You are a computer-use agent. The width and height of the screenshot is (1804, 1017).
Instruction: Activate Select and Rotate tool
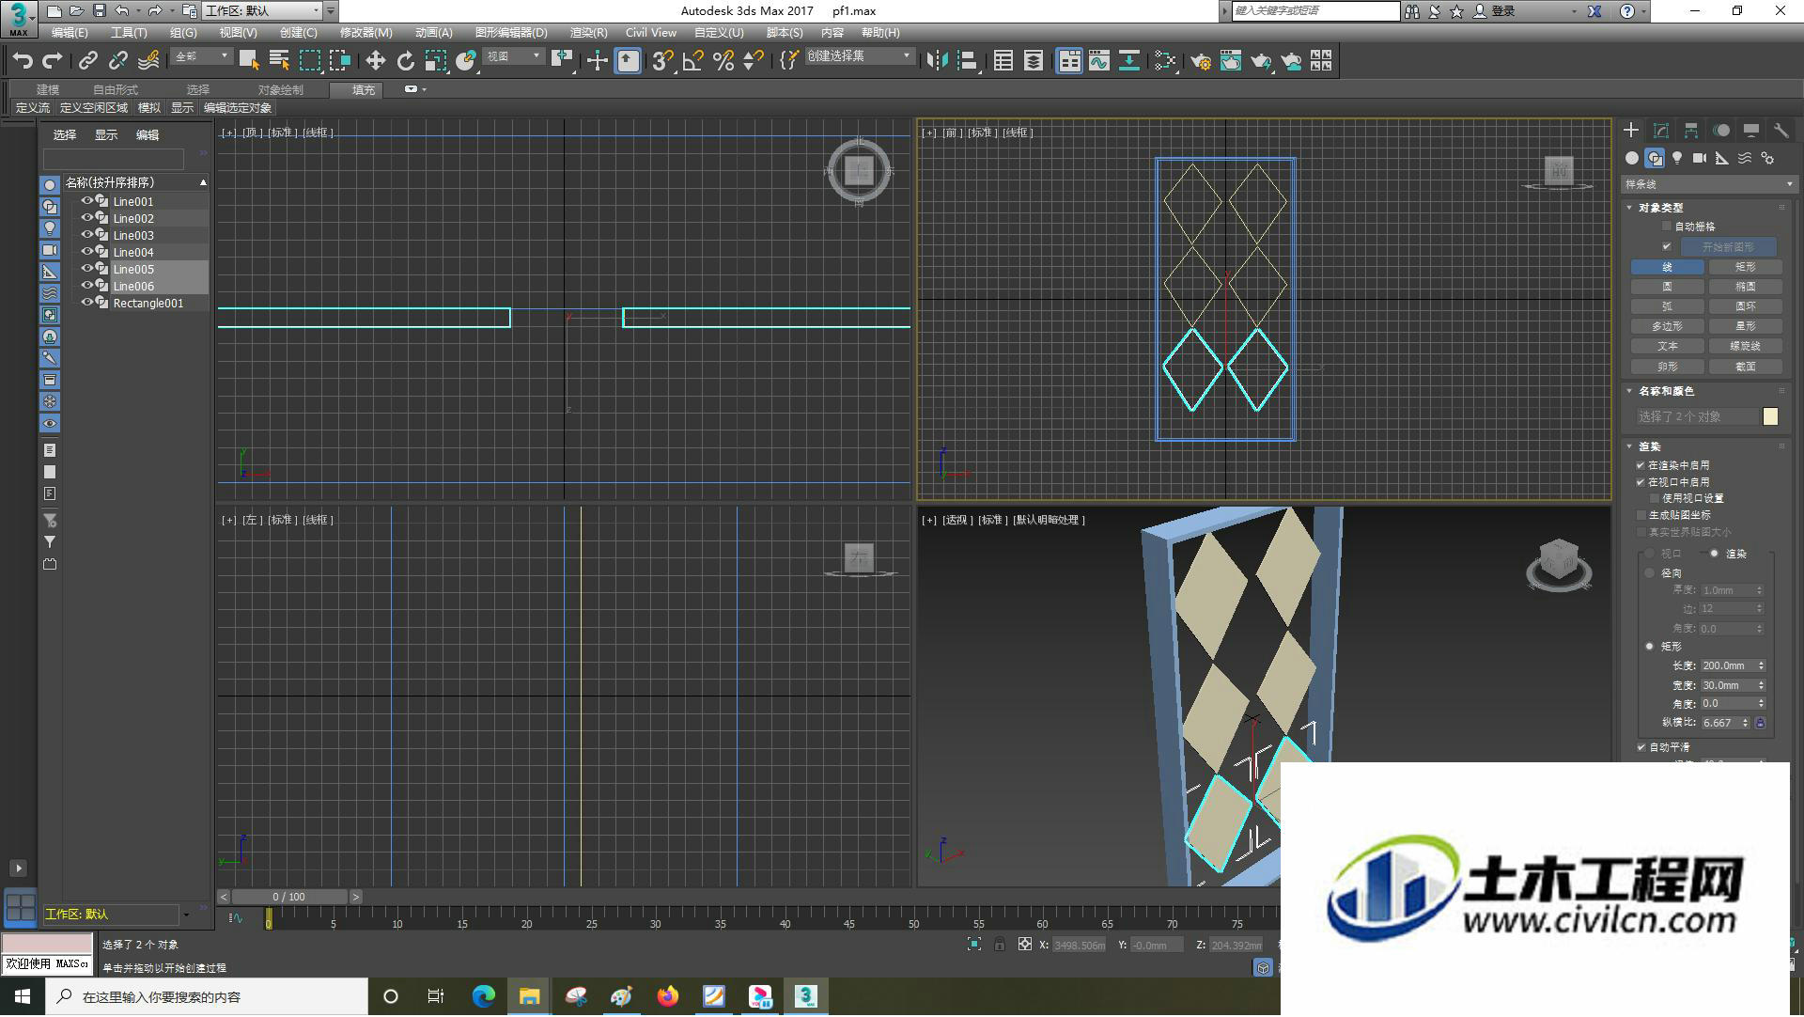click(405, 61)
